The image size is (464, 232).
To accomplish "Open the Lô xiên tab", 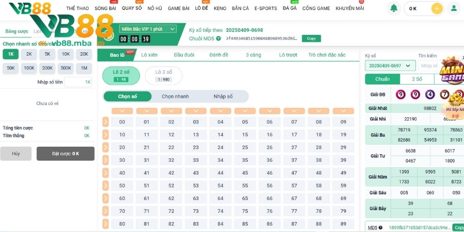I will [149, 55].
